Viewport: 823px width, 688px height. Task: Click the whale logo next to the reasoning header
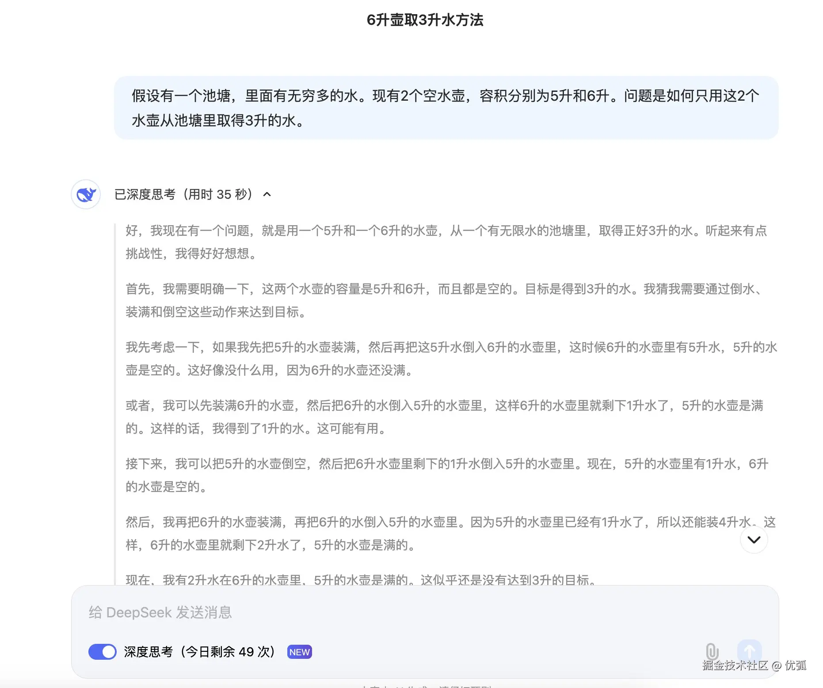coord(86,194)
